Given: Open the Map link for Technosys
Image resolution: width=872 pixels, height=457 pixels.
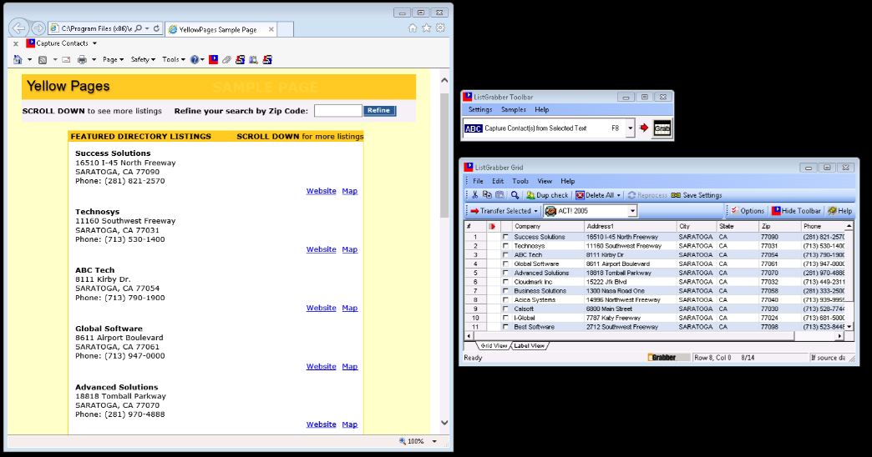Looking at the screenshot, I should (350, 249).
